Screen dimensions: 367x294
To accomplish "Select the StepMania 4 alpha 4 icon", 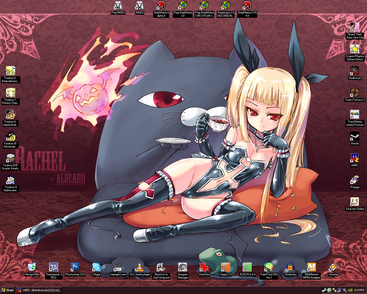I will (x=161, y=6).
